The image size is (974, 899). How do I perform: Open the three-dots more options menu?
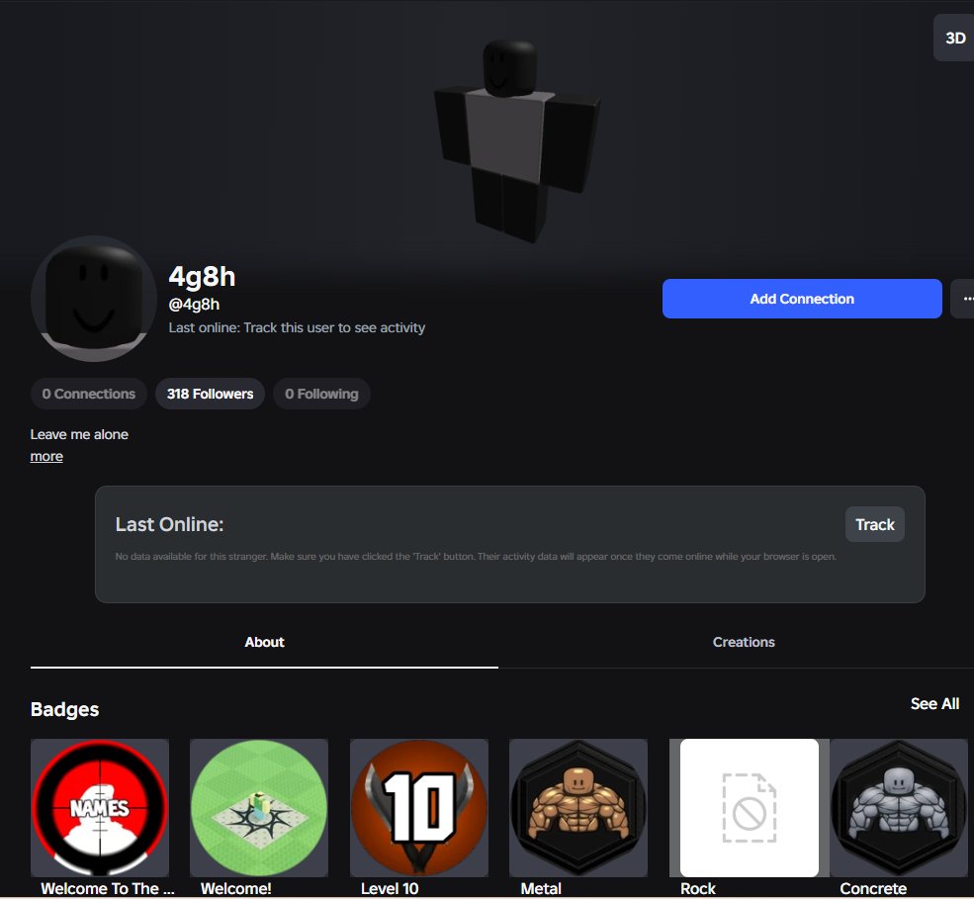[965, 299]
